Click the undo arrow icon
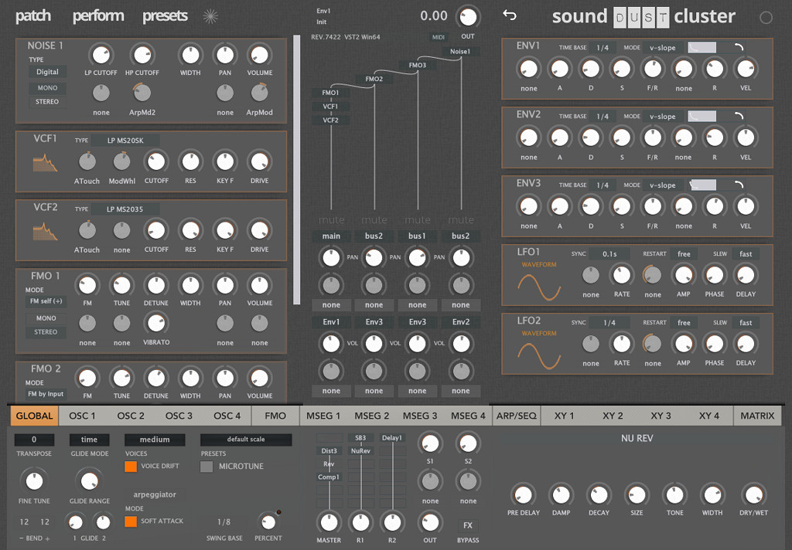Image resolution: width=792 pixels, height=550 pixels. 509,15
